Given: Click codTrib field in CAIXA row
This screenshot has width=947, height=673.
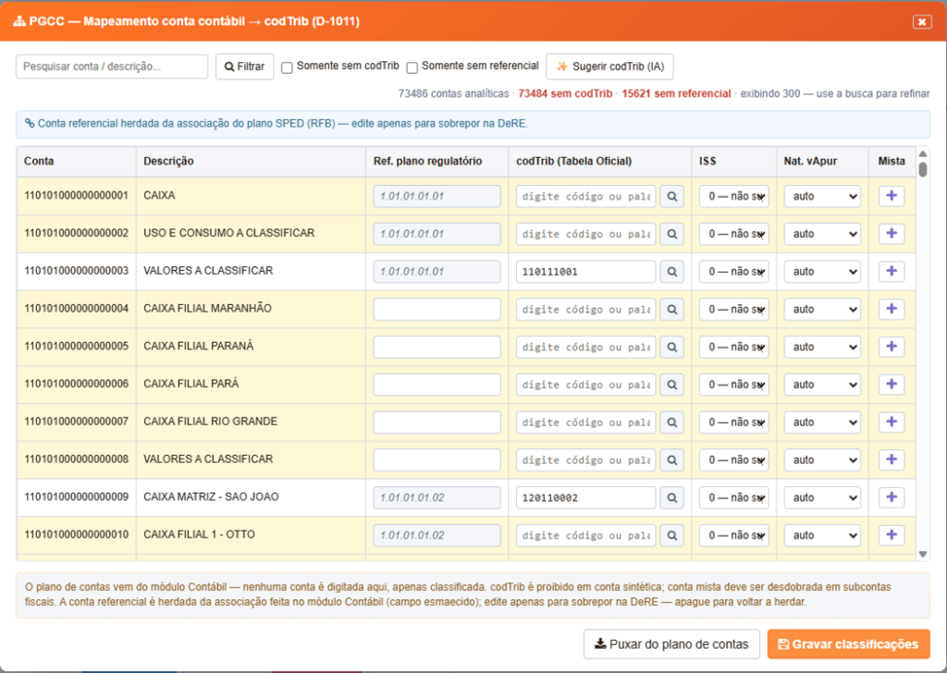Looking at the screenshot, I should click(x=585, y=196).
